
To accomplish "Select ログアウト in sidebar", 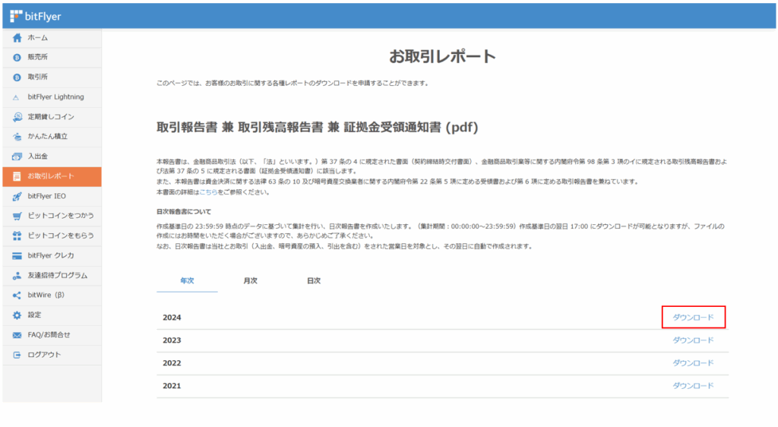I will pyautogui.click(x=52, y=355).
